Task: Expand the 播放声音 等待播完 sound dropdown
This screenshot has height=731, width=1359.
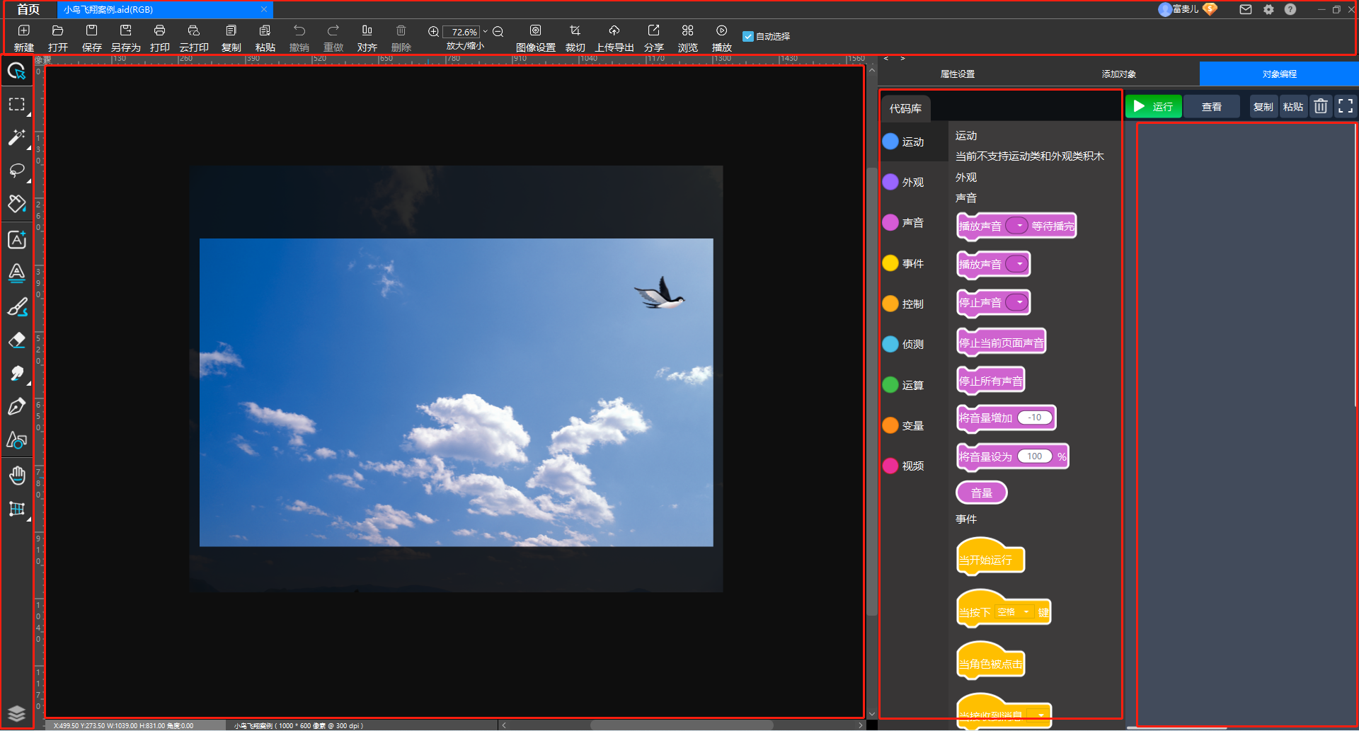Action: [1017, 226]
